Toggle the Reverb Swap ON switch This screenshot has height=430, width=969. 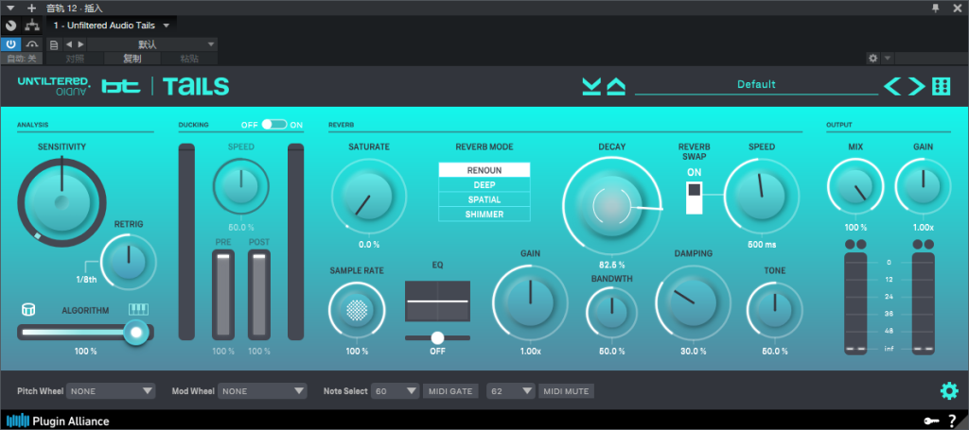[695, 197]
